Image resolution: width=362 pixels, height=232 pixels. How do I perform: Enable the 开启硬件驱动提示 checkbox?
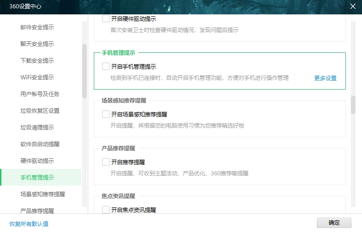point(106,19)
